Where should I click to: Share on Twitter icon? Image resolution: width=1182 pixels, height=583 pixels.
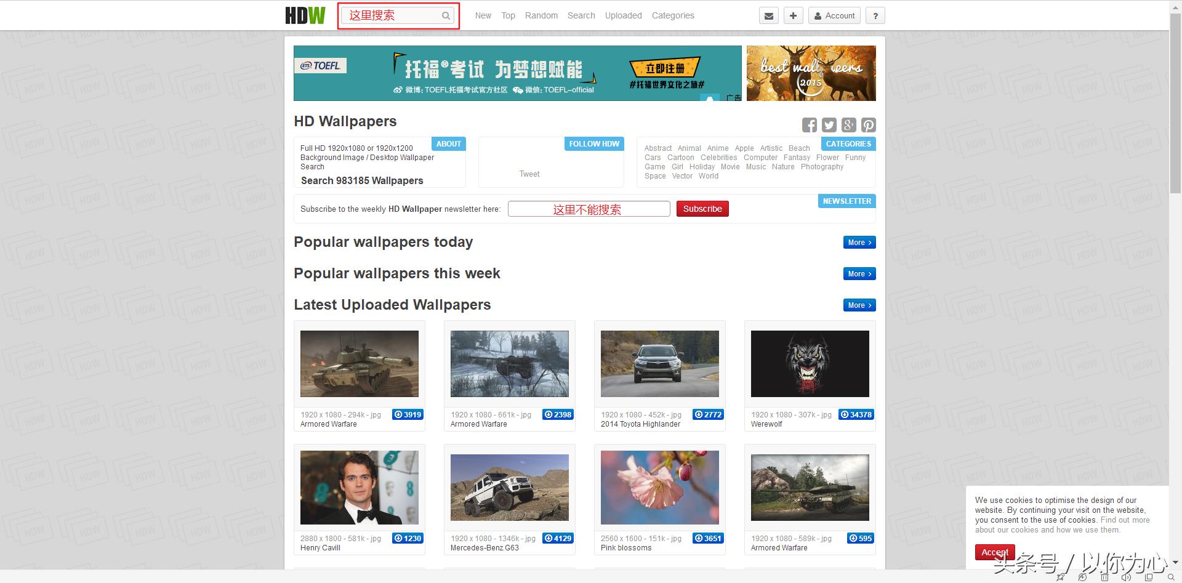pyautogui.click(x=829, y=126)
